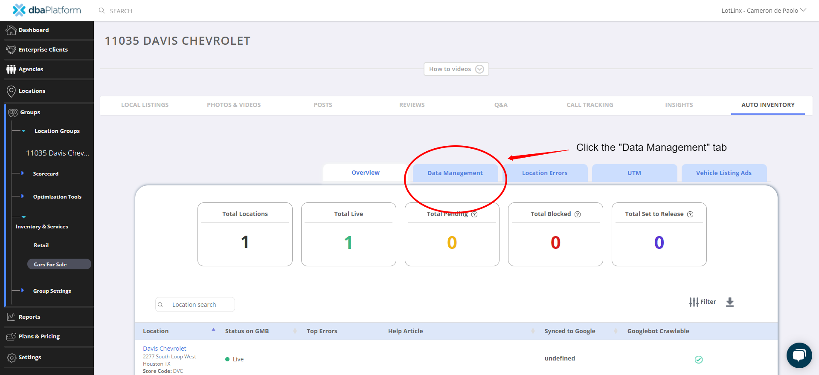Click the Total Locations count card
Viewport: 819px width, 375px height.
tap(245, 234)
